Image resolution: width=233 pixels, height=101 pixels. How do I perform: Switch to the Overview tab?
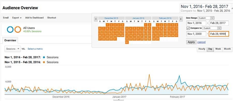(10, 40)
